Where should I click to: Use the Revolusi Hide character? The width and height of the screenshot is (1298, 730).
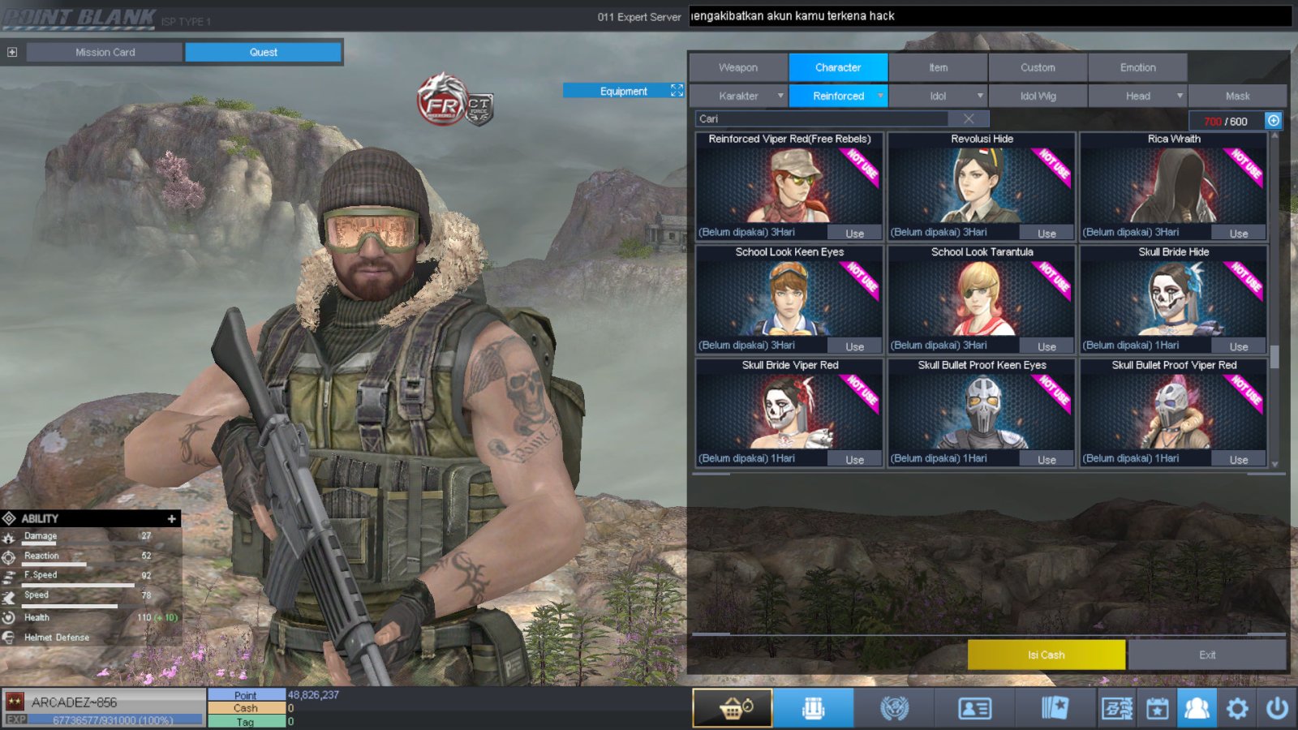click(1047, 233)
